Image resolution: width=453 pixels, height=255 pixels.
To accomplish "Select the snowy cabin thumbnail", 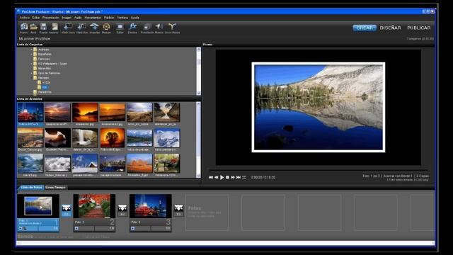I will click(x=85, y=164).
